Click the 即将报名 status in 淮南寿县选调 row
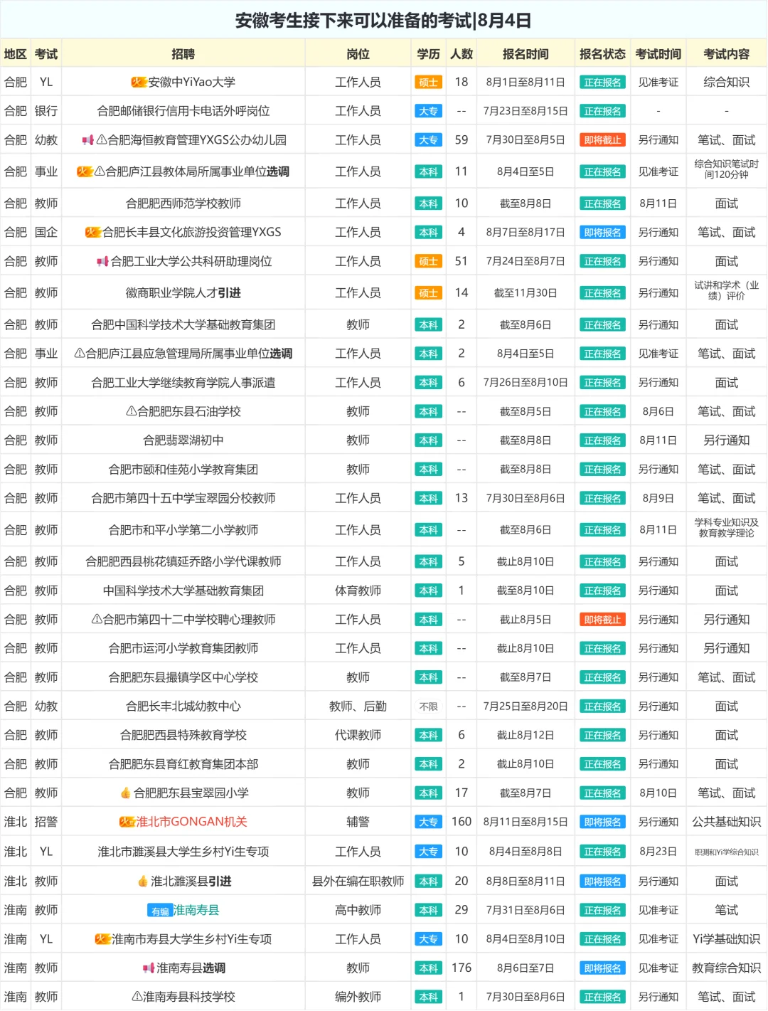768x1011 pixels. pyautogui.click(x=603, y=968)
